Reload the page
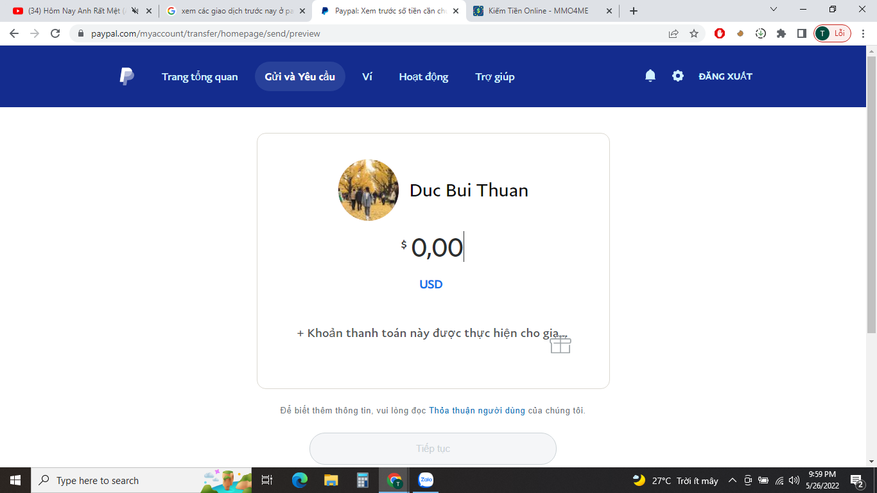 [x=55, y=33]
